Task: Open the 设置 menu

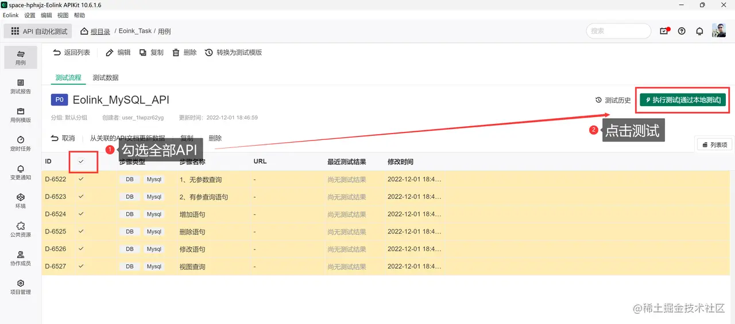Action: (30, 15)
